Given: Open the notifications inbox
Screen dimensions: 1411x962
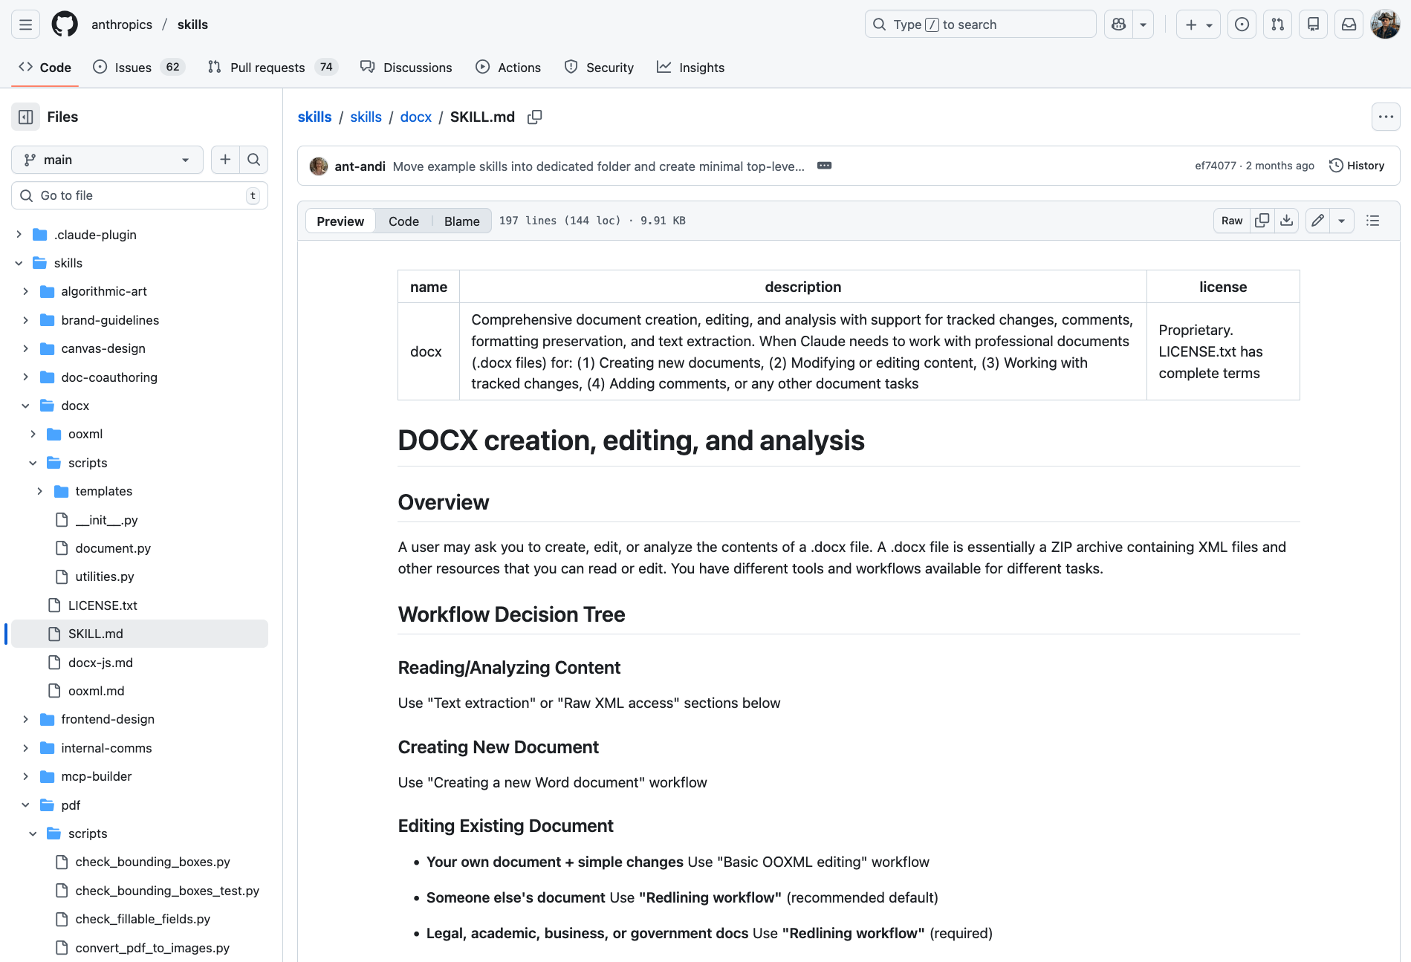Looking at the screenshot, I should click(1349, 25).
